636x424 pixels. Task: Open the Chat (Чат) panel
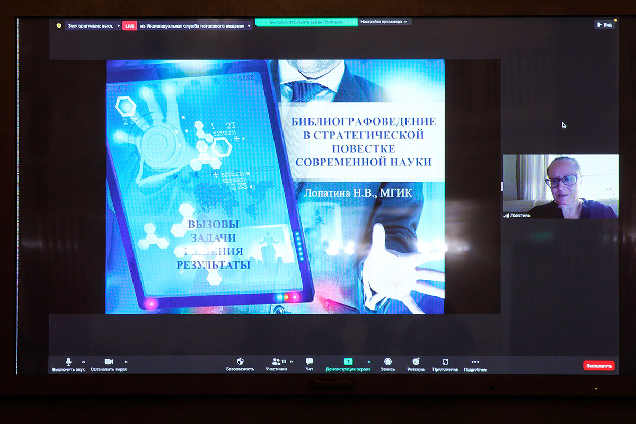pyautogui.click(x=310, y=362)
